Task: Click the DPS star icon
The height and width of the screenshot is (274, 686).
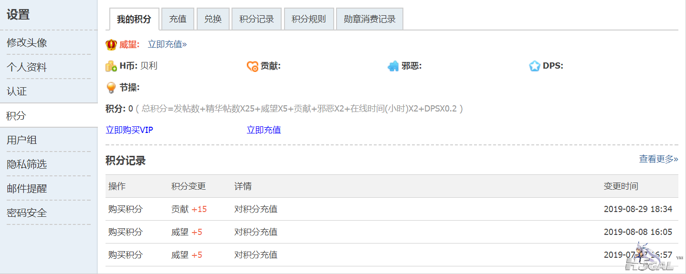Action: 535,66
